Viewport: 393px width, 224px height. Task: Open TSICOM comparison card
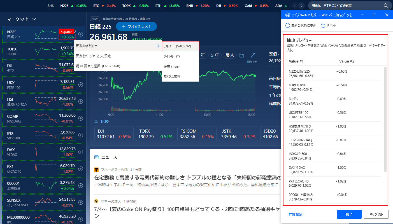pos(197,134)
